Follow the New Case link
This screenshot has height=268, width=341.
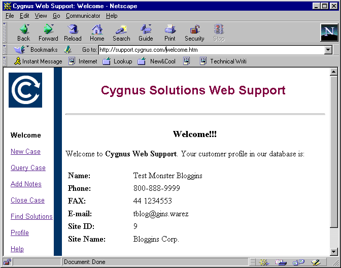point(25,152)
